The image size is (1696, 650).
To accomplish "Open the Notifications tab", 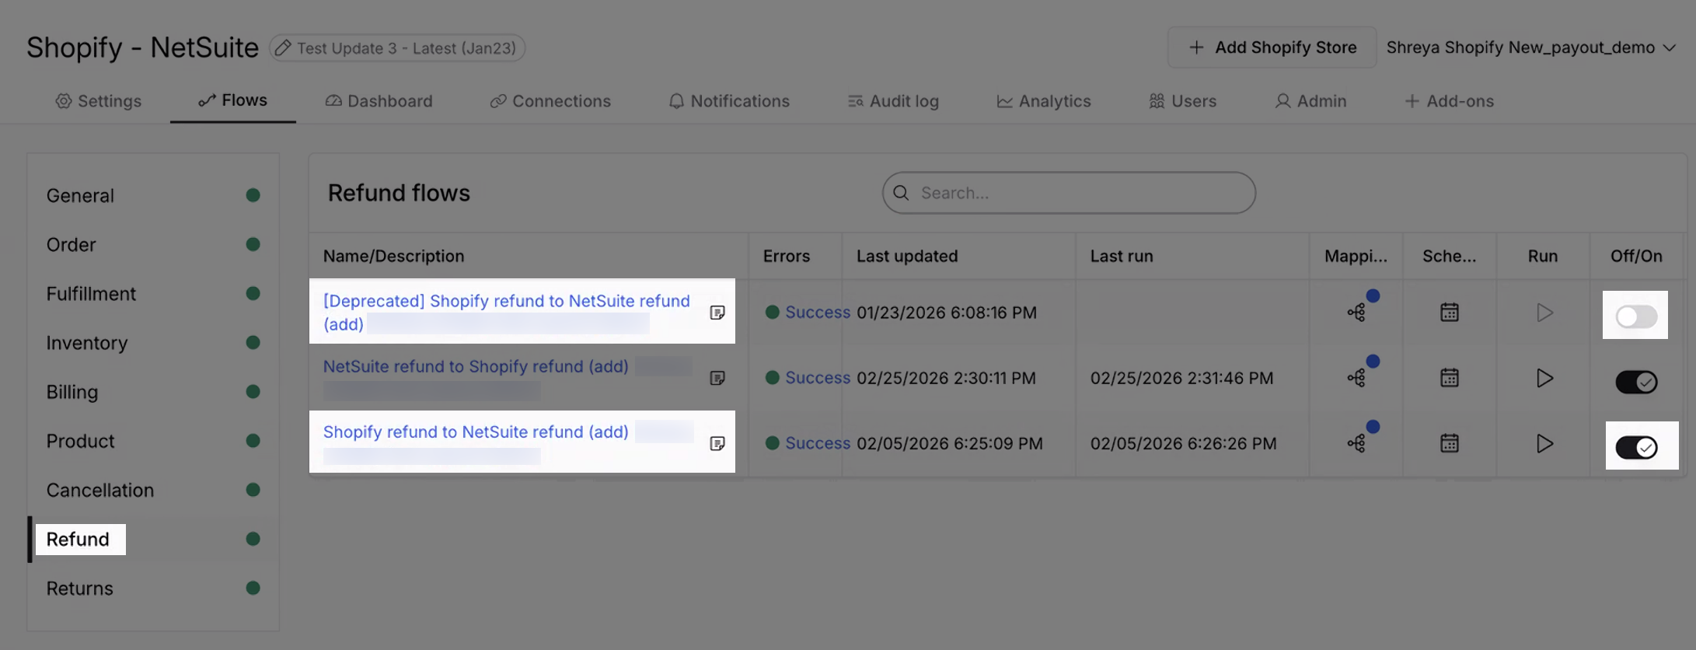I will 729,101.
